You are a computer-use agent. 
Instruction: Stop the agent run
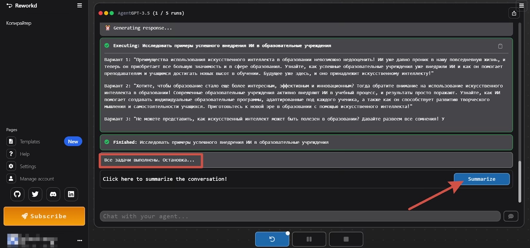pos(346,239)
